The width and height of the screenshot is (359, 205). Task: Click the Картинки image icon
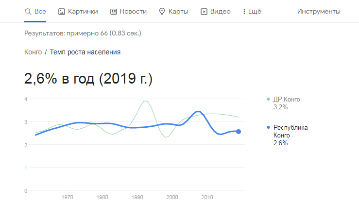(62, 12)
